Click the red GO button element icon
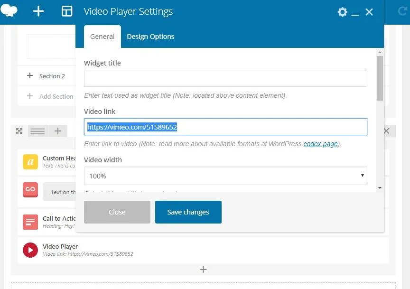This screenshot has width=410, height=289. coord(30,189)
